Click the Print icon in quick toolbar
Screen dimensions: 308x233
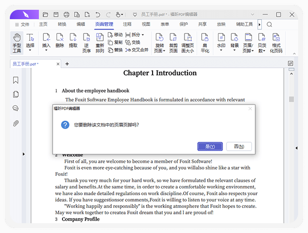point(66,15)
